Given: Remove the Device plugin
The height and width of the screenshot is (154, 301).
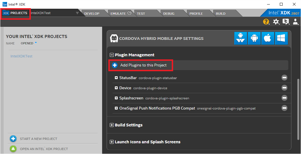Looking at the screenshot, I should [284, 88].
